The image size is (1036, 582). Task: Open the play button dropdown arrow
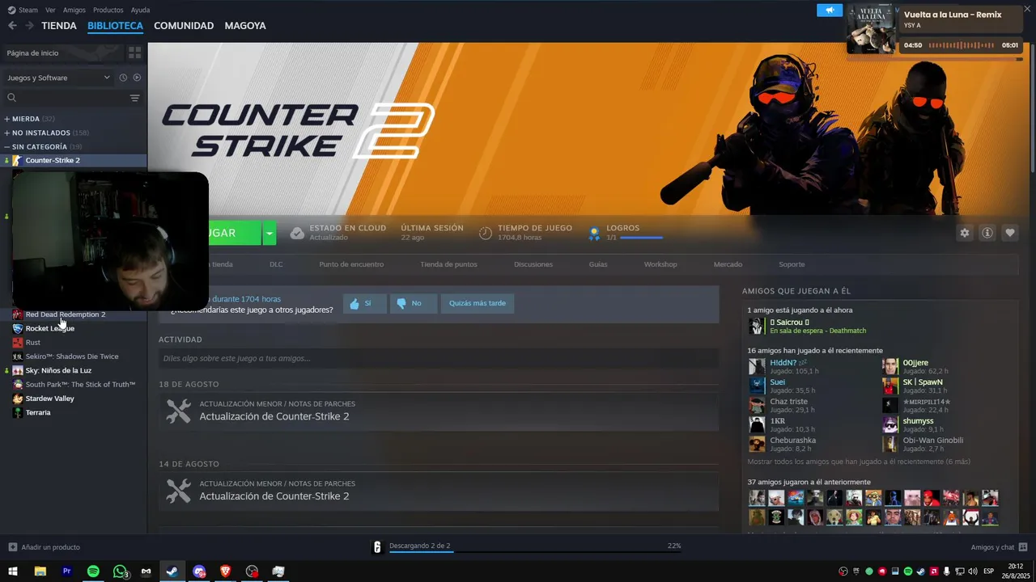[x=270, y=233]
